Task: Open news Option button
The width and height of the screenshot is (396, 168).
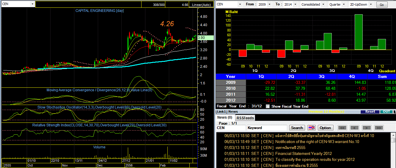Action: pyautogui.click(x=325, y=128)
